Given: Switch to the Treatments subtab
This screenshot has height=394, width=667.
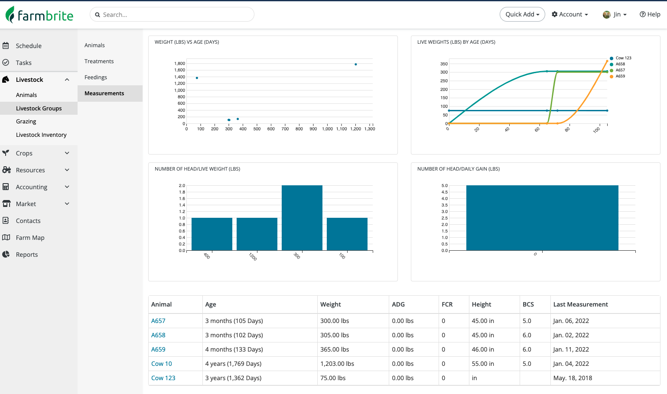Looking at the screenshot, I should [x=99, y=61].
